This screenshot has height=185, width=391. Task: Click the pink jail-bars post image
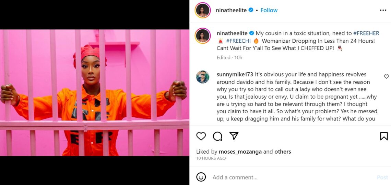click(x=95, y=92)
